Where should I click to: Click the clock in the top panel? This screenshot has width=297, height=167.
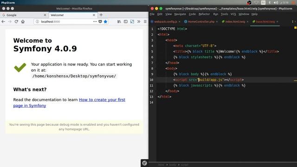(284, 2)
